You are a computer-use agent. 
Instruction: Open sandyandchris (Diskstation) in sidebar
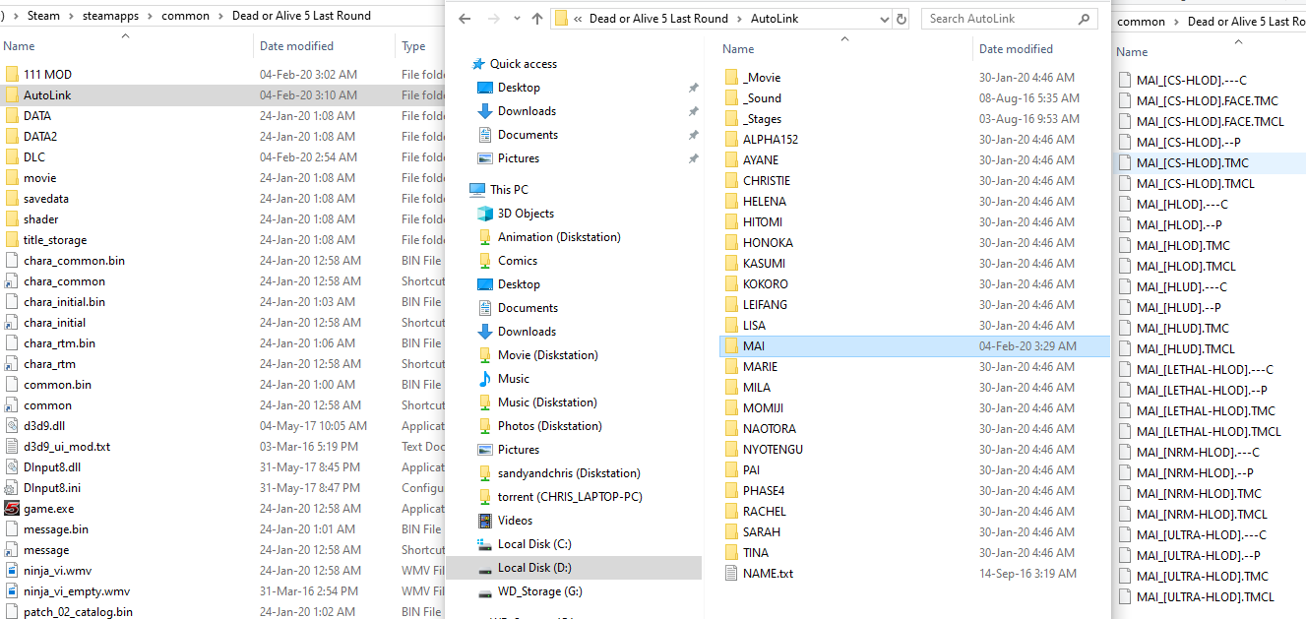(569, 473)
